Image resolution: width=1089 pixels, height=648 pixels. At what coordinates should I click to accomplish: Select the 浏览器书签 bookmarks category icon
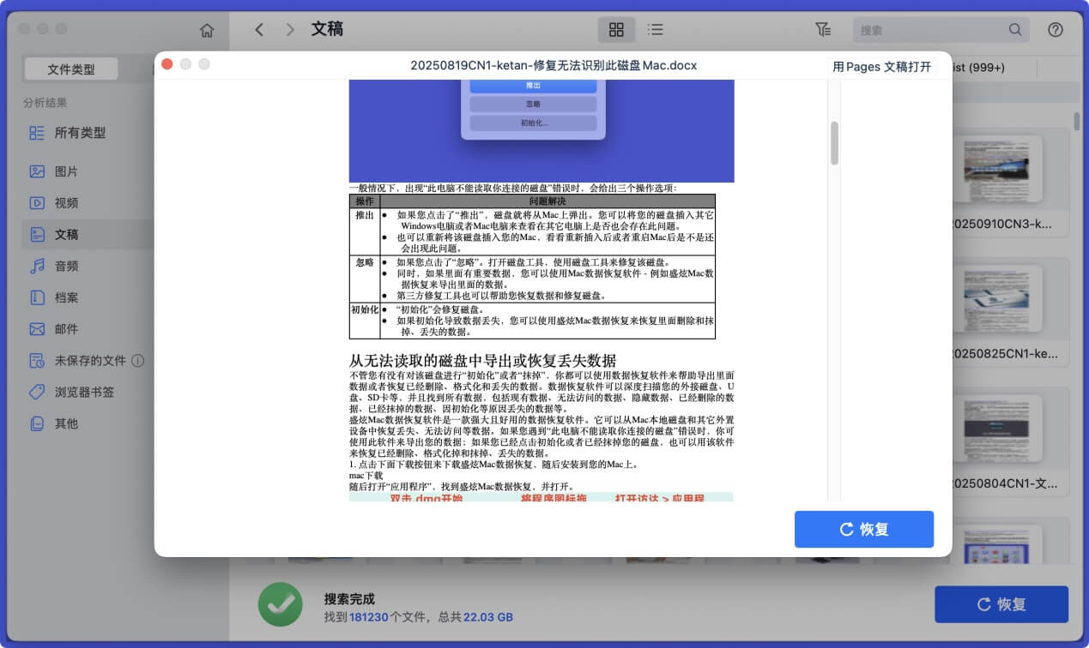(37, 392)
